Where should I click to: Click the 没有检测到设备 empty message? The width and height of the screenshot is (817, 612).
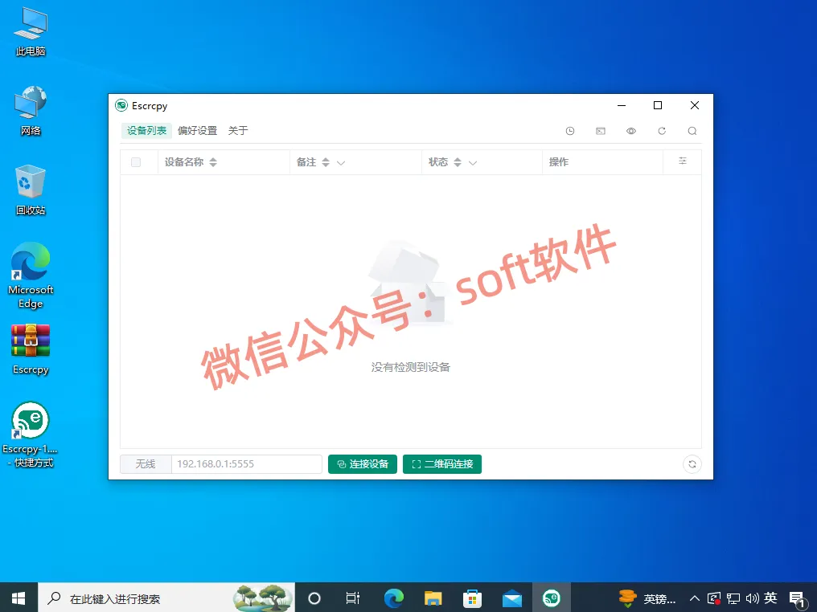(x=411, y=367)
